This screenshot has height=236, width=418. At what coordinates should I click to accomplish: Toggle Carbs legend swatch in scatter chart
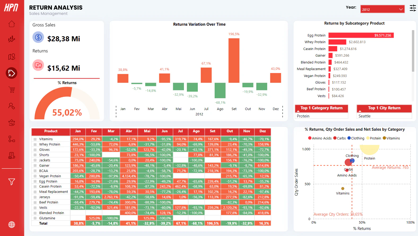[335, 138]
